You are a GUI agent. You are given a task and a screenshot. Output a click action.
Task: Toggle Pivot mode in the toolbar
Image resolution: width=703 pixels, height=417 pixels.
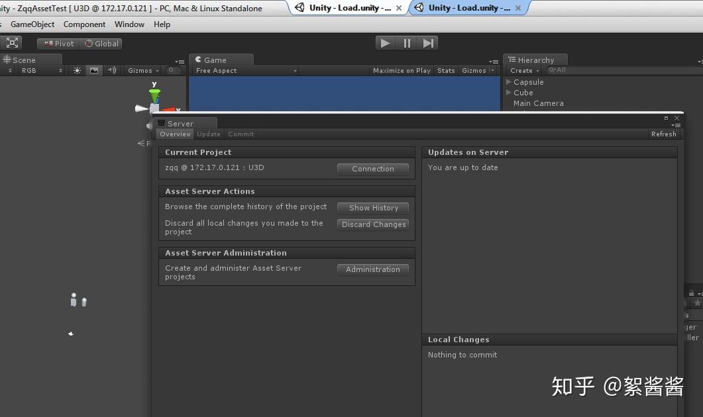58,42
